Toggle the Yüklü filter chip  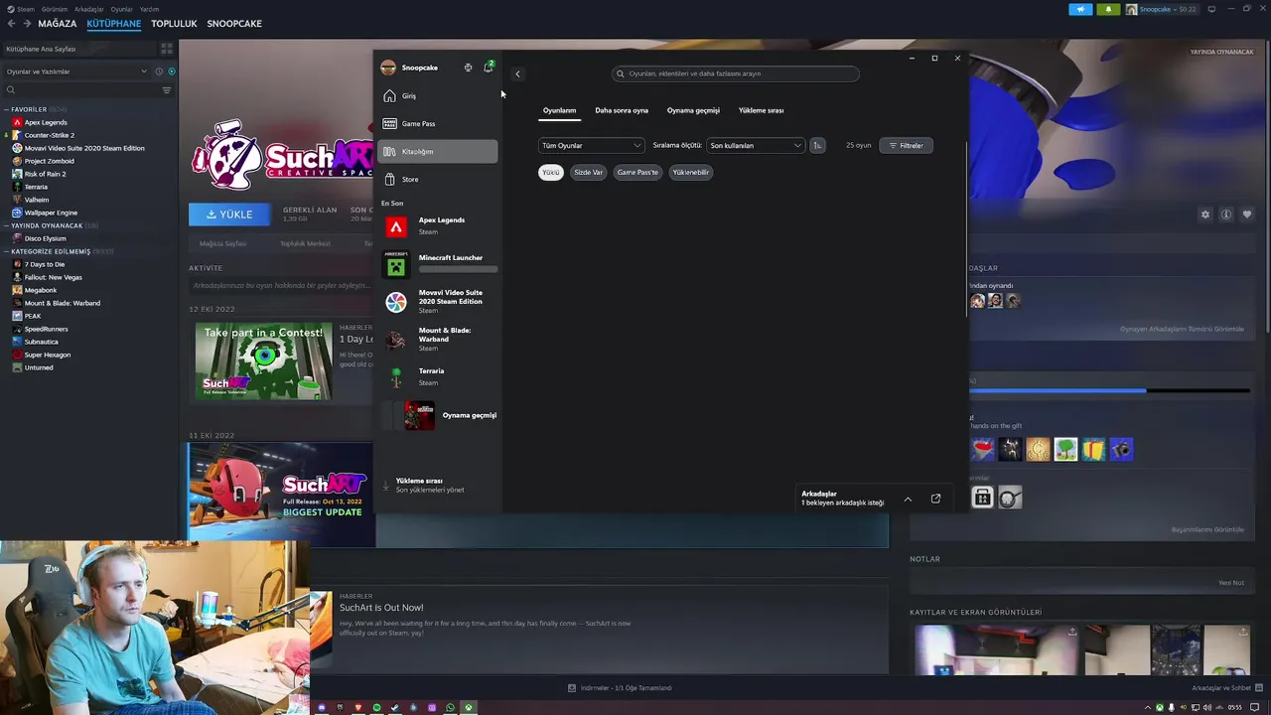[x=550, y=172]
